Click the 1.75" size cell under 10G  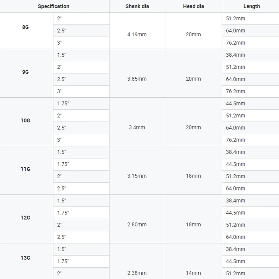click(63, 104)
